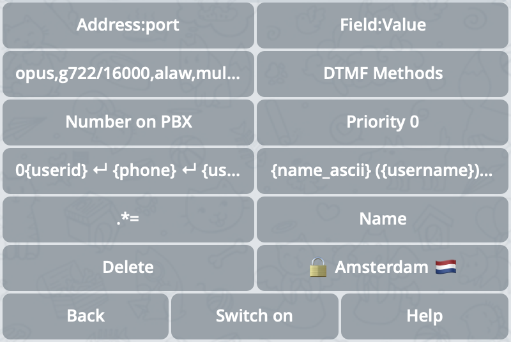Select the {name_ascii} ({username}) template button
The width and height of the screenshot is (511, 342).
coord(383,171)
